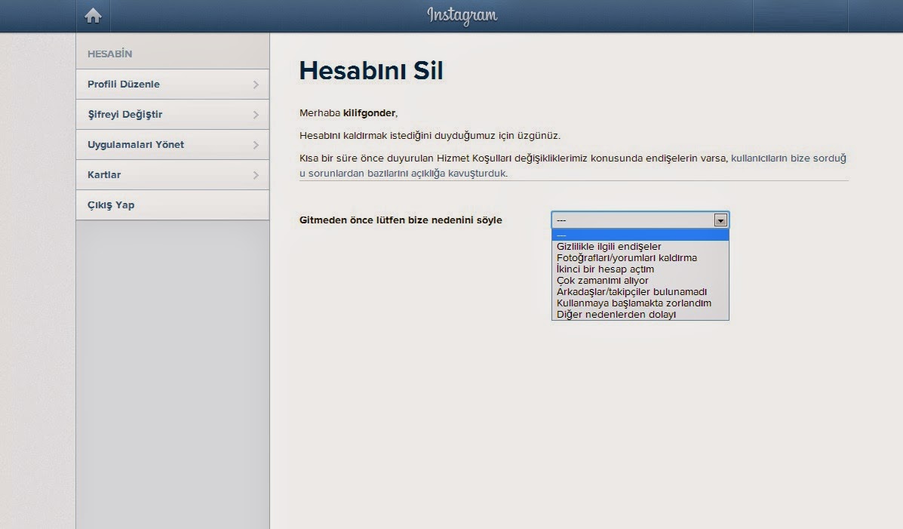The width and height of the screenshot is (903, 529).
Task: Select Çıkış Yap to log out
Action: click(x=172, y=205)
